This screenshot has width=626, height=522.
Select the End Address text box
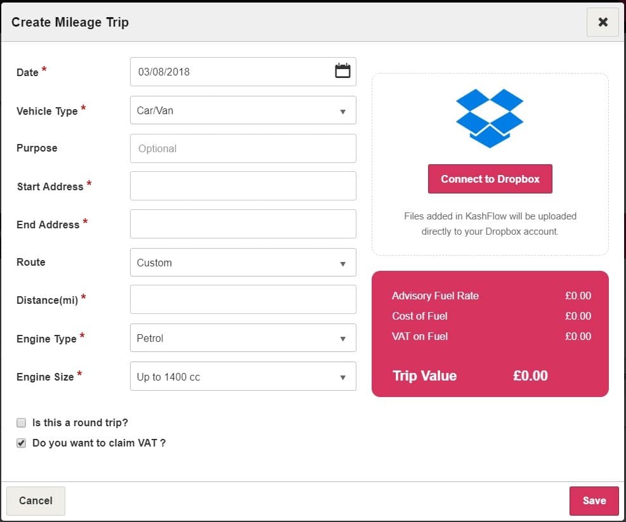243,224
